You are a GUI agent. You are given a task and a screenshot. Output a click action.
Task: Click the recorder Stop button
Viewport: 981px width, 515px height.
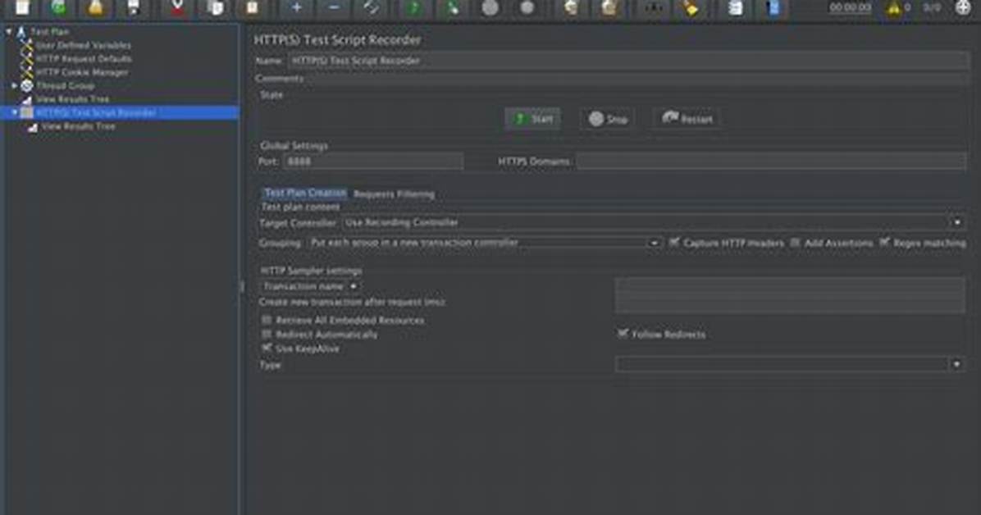[608, 119]
